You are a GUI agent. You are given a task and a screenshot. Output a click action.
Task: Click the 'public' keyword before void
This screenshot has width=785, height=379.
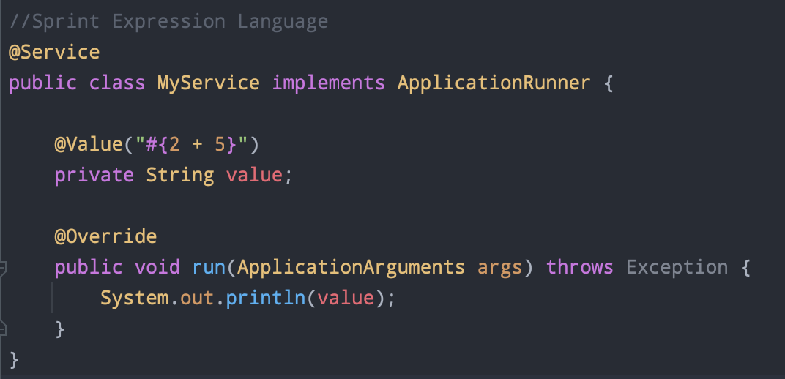88,268
